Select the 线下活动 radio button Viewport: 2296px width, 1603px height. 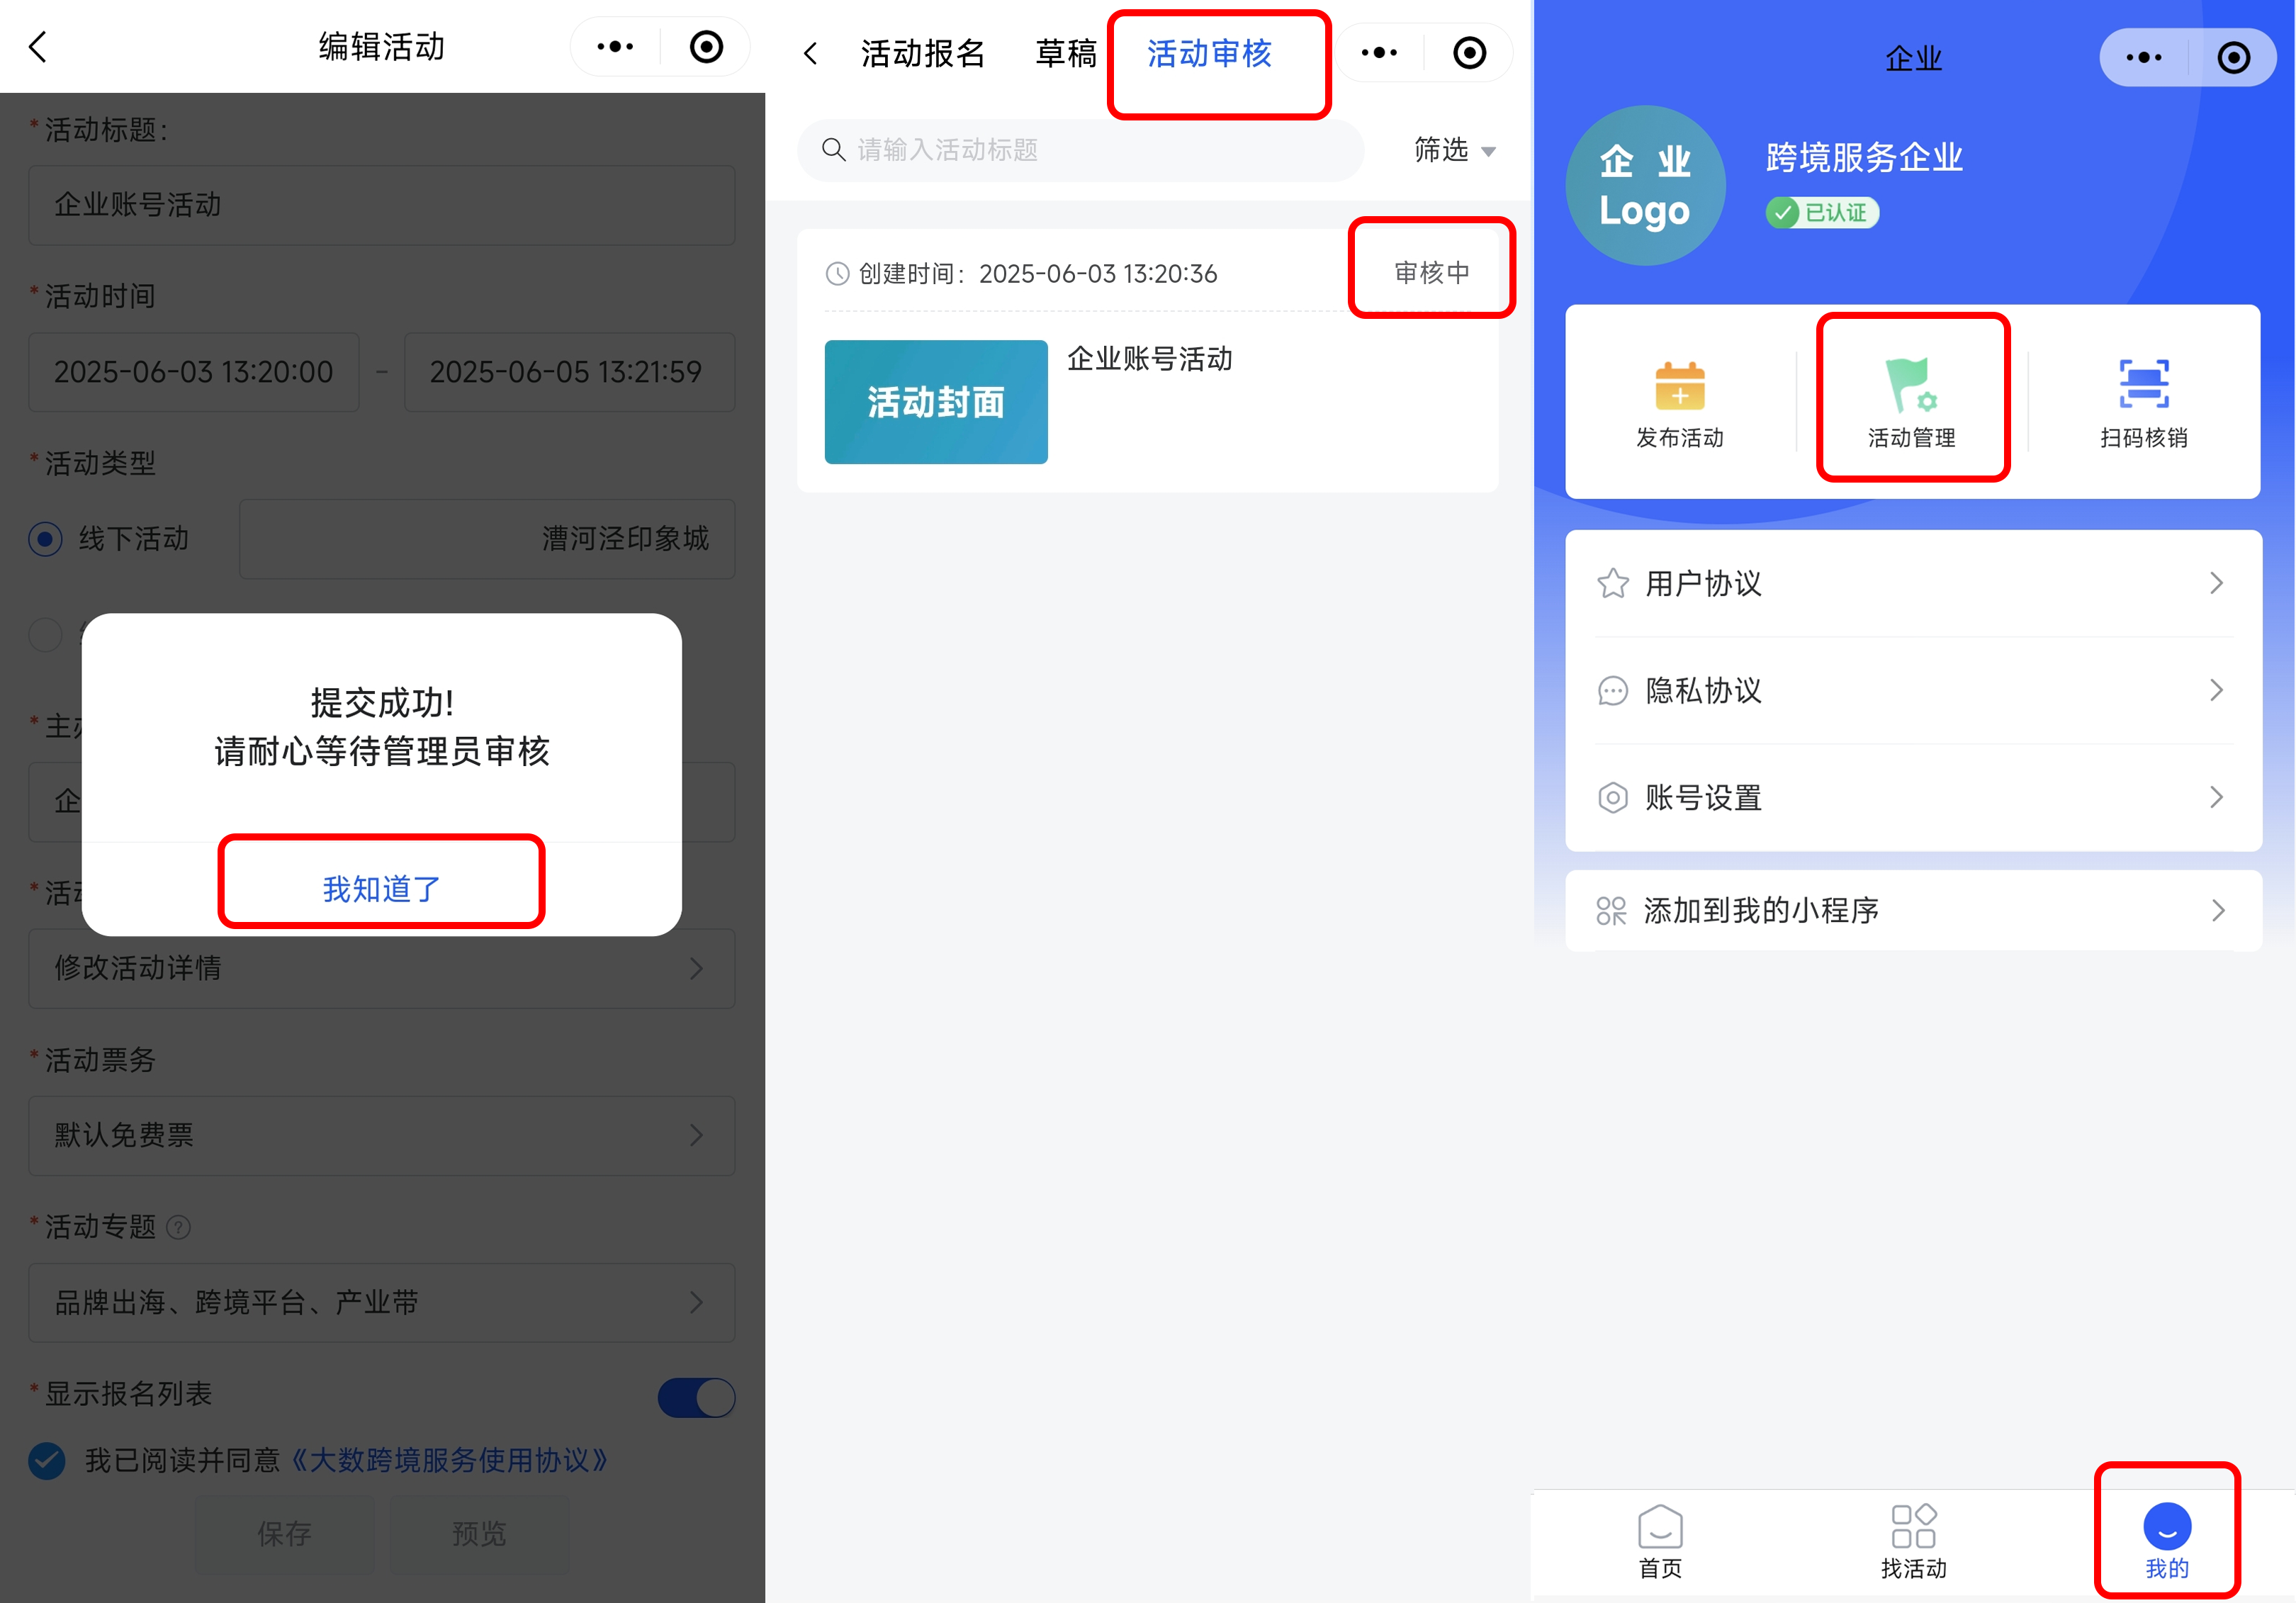point(45,539)
